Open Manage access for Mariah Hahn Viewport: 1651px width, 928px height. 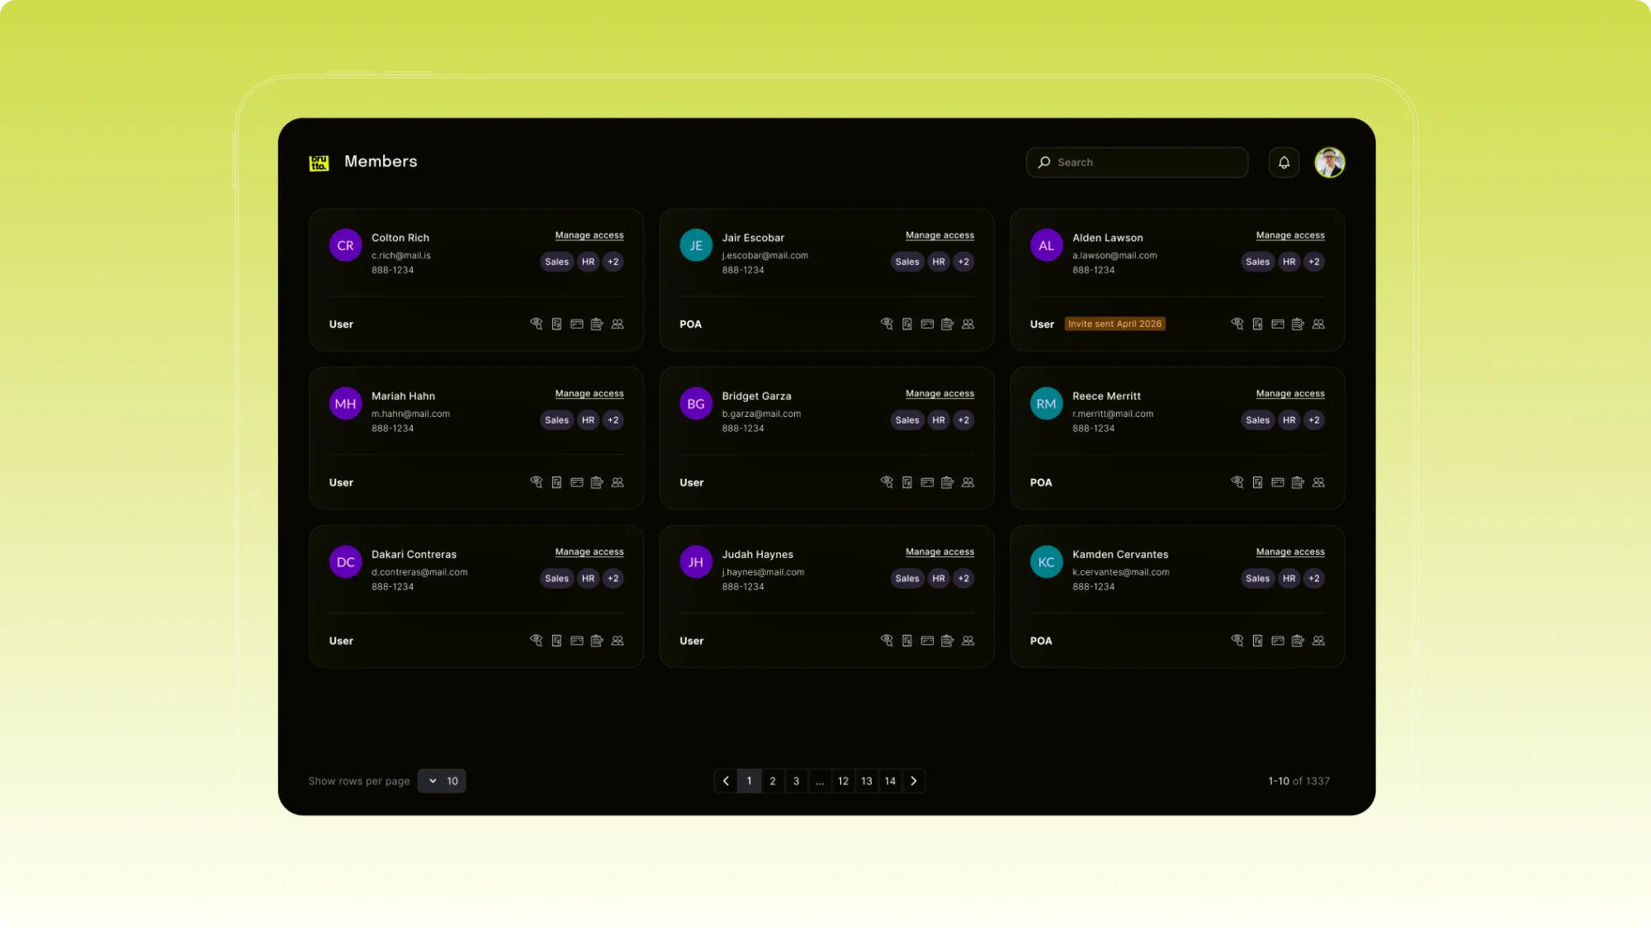coord(589,394)
